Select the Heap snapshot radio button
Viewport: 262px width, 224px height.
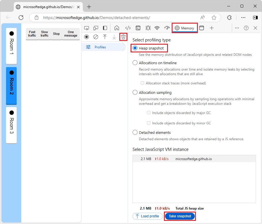(x=135, y=48)
